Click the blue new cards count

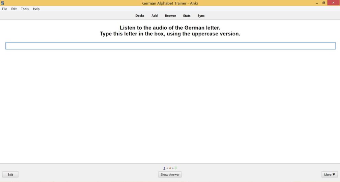tap(164, 168)
